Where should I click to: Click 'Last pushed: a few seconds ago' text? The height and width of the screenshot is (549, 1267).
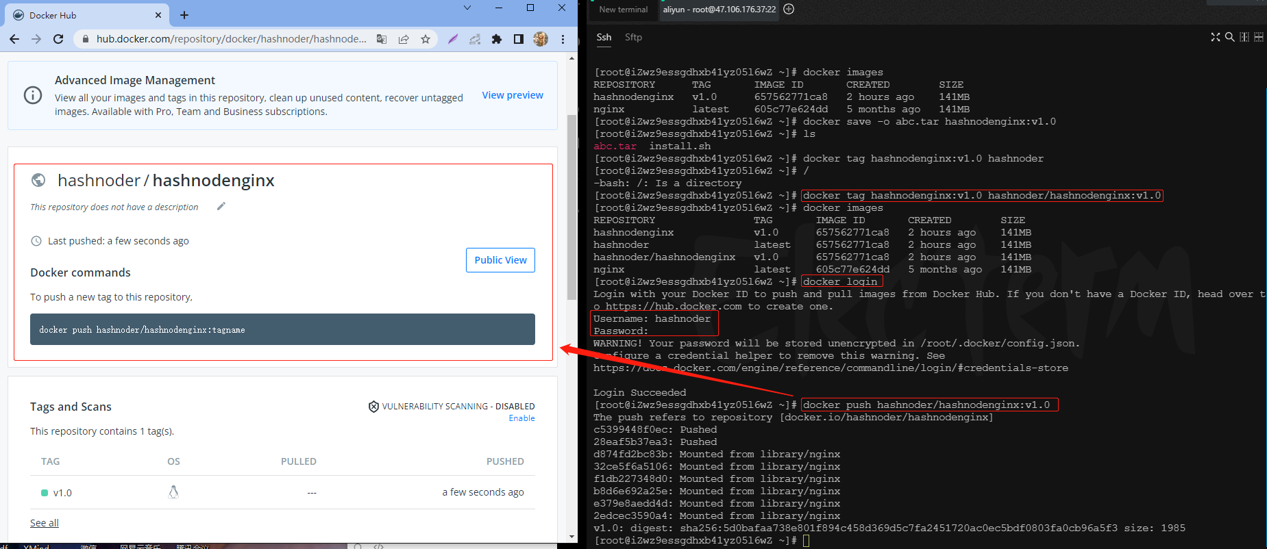119,241
